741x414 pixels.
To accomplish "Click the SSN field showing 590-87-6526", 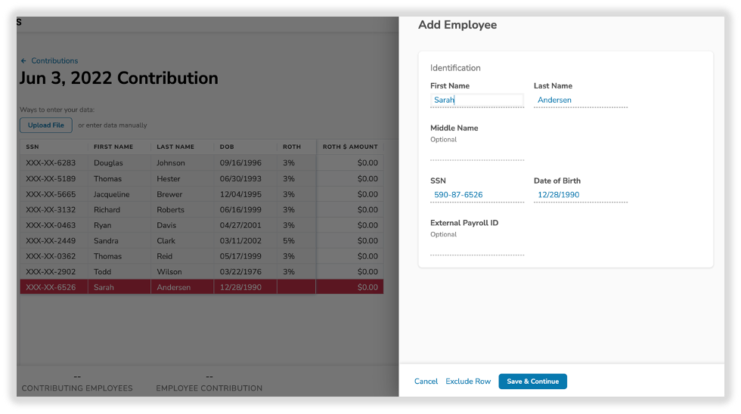I will coord(476,195).
